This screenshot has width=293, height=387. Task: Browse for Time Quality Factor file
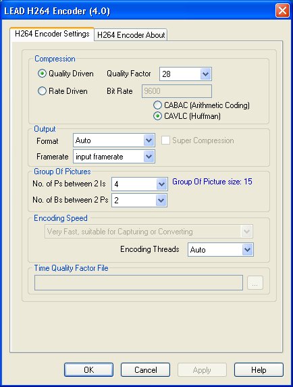click(255, 282)
